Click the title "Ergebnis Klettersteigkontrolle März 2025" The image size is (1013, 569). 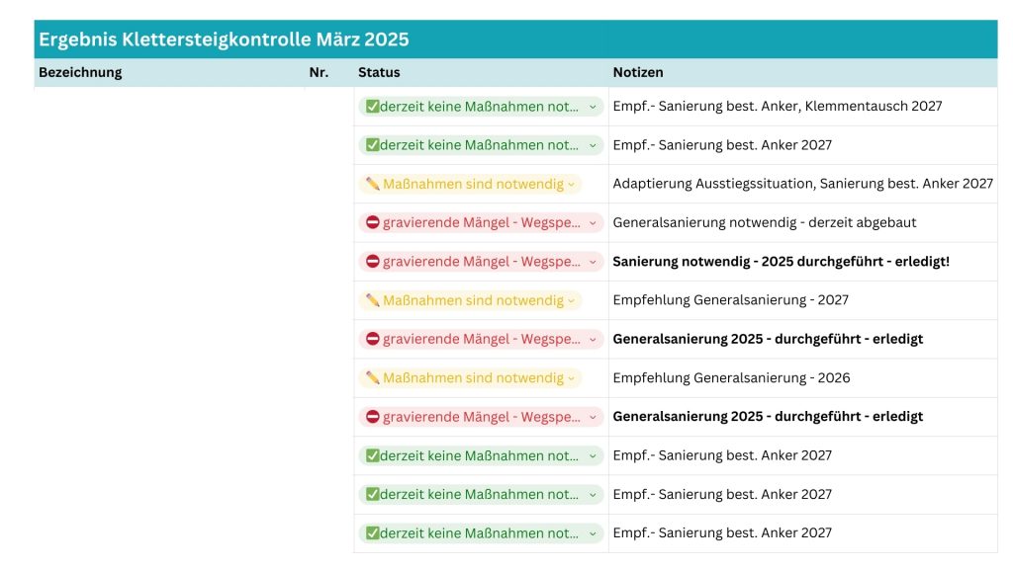[224, 40]
